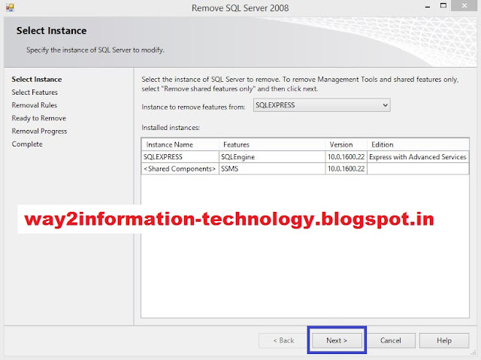Click the disabled Back button
Image resolution: width=481 pixels, height=360 pixels.
click(x=283, y=340)
